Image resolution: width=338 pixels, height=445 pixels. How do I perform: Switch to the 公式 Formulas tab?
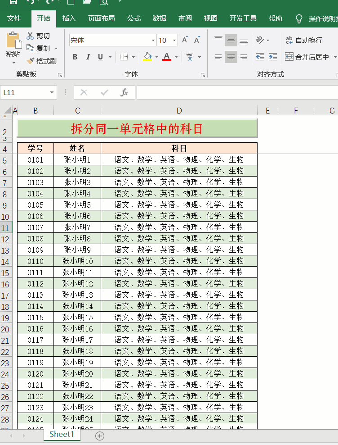click(x=134, y=18)
